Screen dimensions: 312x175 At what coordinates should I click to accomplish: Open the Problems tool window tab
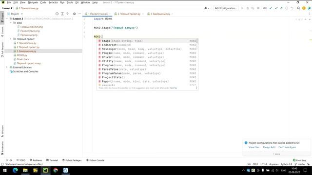tap(36, 160)
